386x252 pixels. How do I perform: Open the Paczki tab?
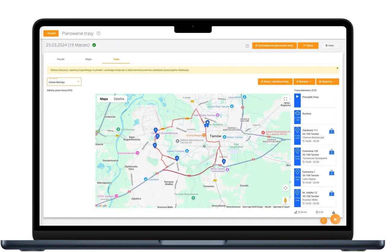[x=61, y=59]
